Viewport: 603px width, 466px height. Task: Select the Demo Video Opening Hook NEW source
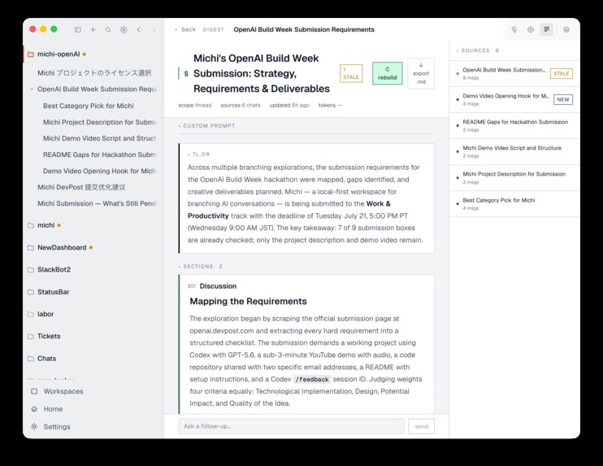(x=514, y=100)
